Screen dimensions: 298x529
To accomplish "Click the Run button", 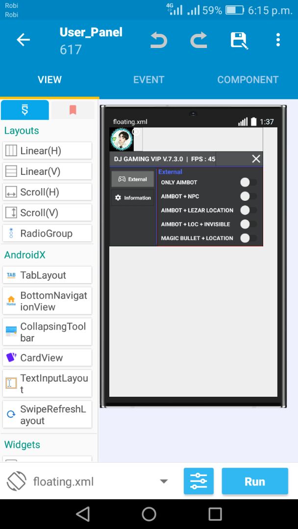I will (x=255, y=481).
